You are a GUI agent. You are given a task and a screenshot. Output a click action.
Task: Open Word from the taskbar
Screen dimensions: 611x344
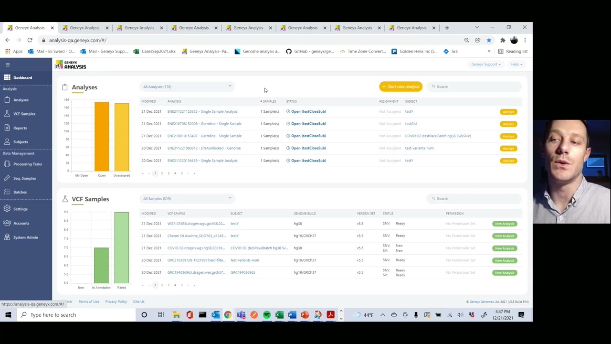(x=292, y=315)
